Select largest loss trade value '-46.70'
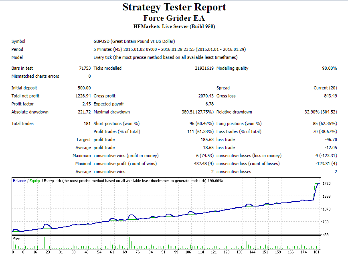 (331, 140)
